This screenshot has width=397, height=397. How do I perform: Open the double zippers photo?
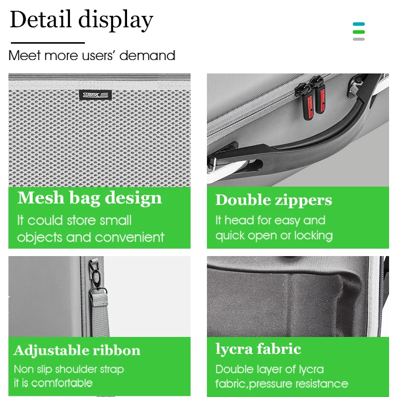tap(298, 130)
